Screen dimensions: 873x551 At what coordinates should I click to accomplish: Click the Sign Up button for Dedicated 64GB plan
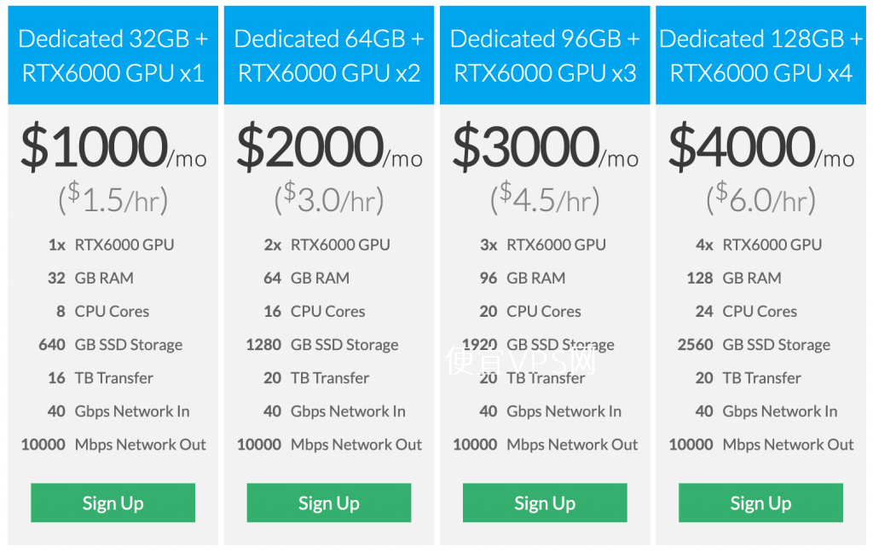328,502
